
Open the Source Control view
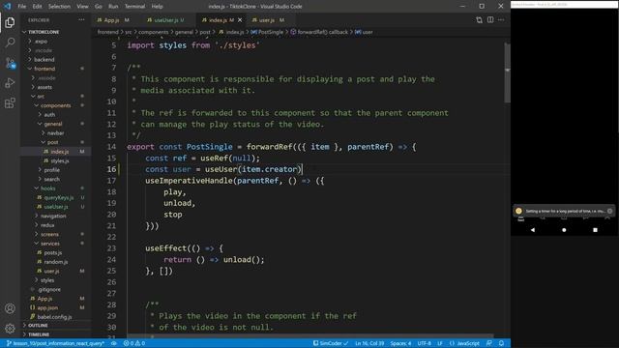[10, 63]
